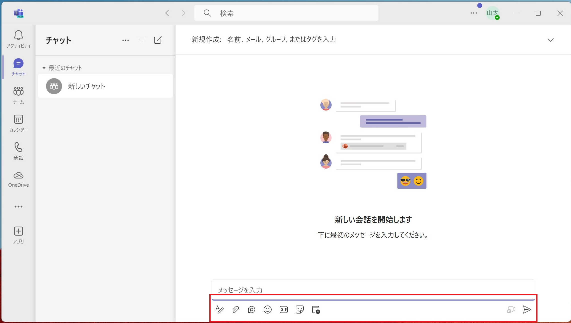Open the Activity (アクティビティ) bell icon
Screen dimensions: 571x323
[19, 35]
